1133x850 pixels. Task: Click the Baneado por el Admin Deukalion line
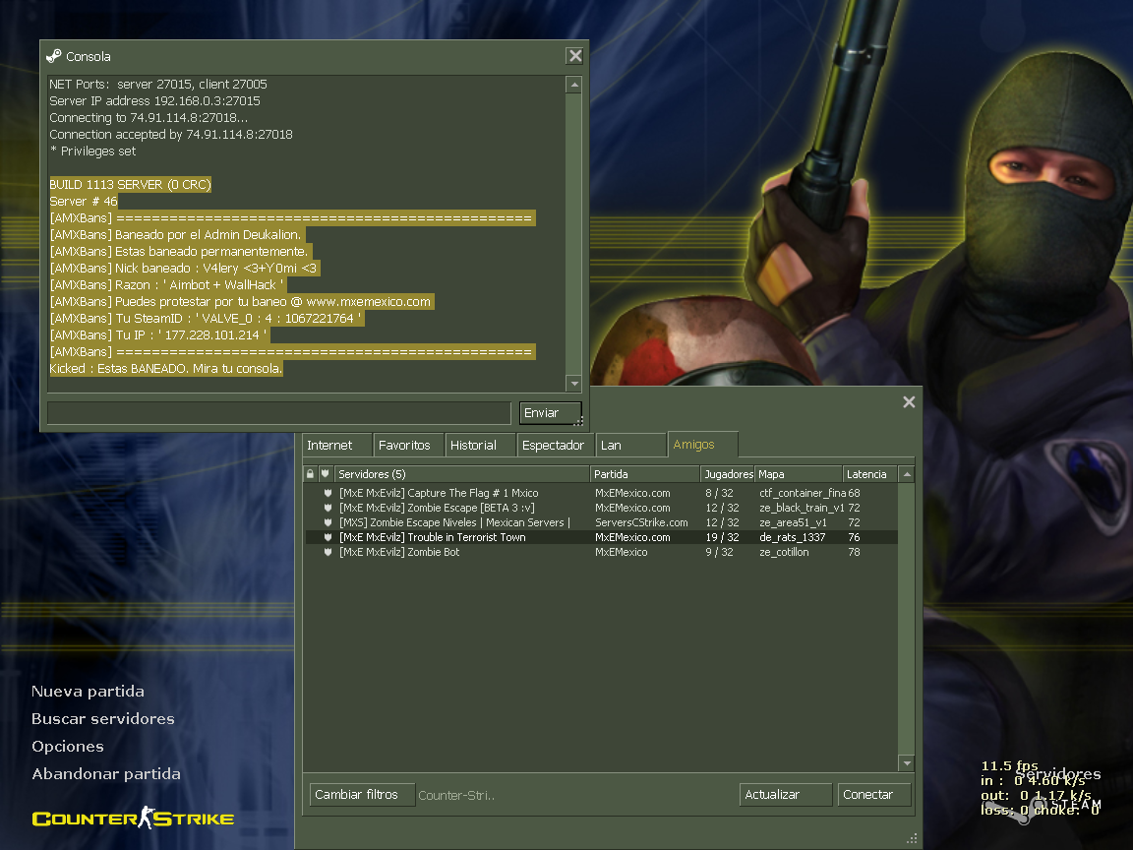176,234
